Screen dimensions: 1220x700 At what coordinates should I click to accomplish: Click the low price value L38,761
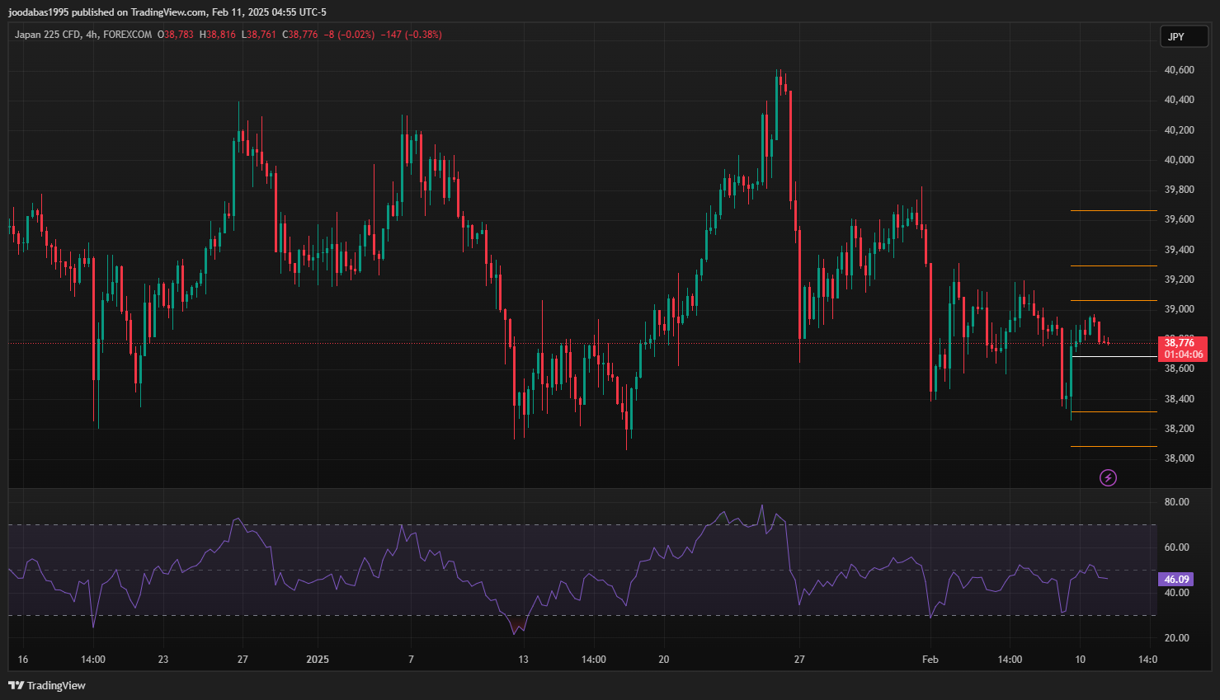coord(259,35)
